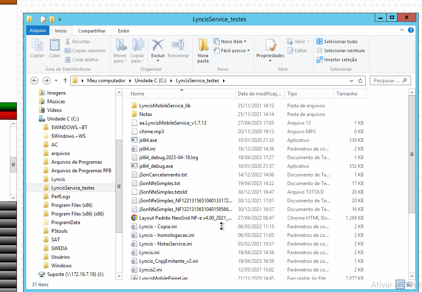Screen dimensions: 422x292
Task: Click the Excluir red X icon
Action: tap(158, 45)
